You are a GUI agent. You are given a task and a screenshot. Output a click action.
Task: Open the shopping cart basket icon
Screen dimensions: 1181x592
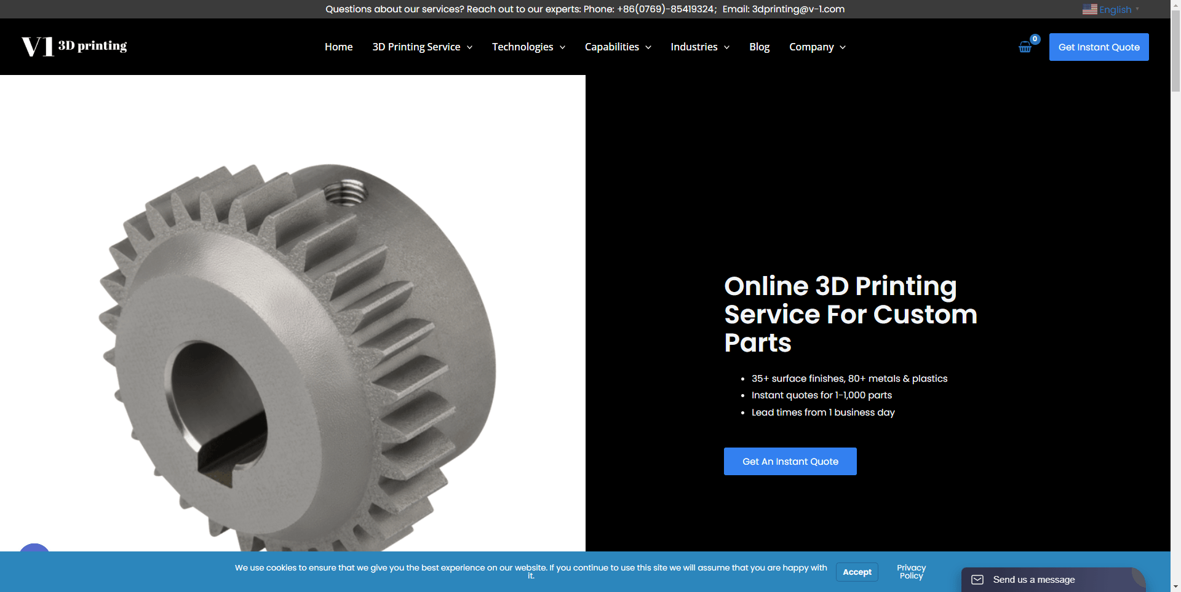(1025, 47)
